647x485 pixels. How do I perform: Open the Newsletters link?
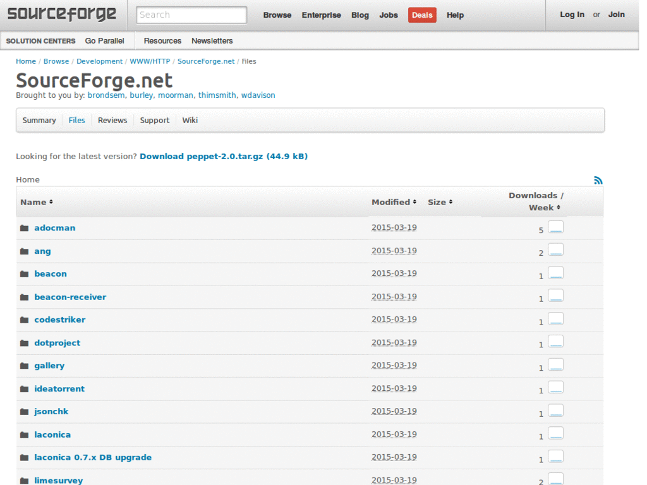point(212,41)
